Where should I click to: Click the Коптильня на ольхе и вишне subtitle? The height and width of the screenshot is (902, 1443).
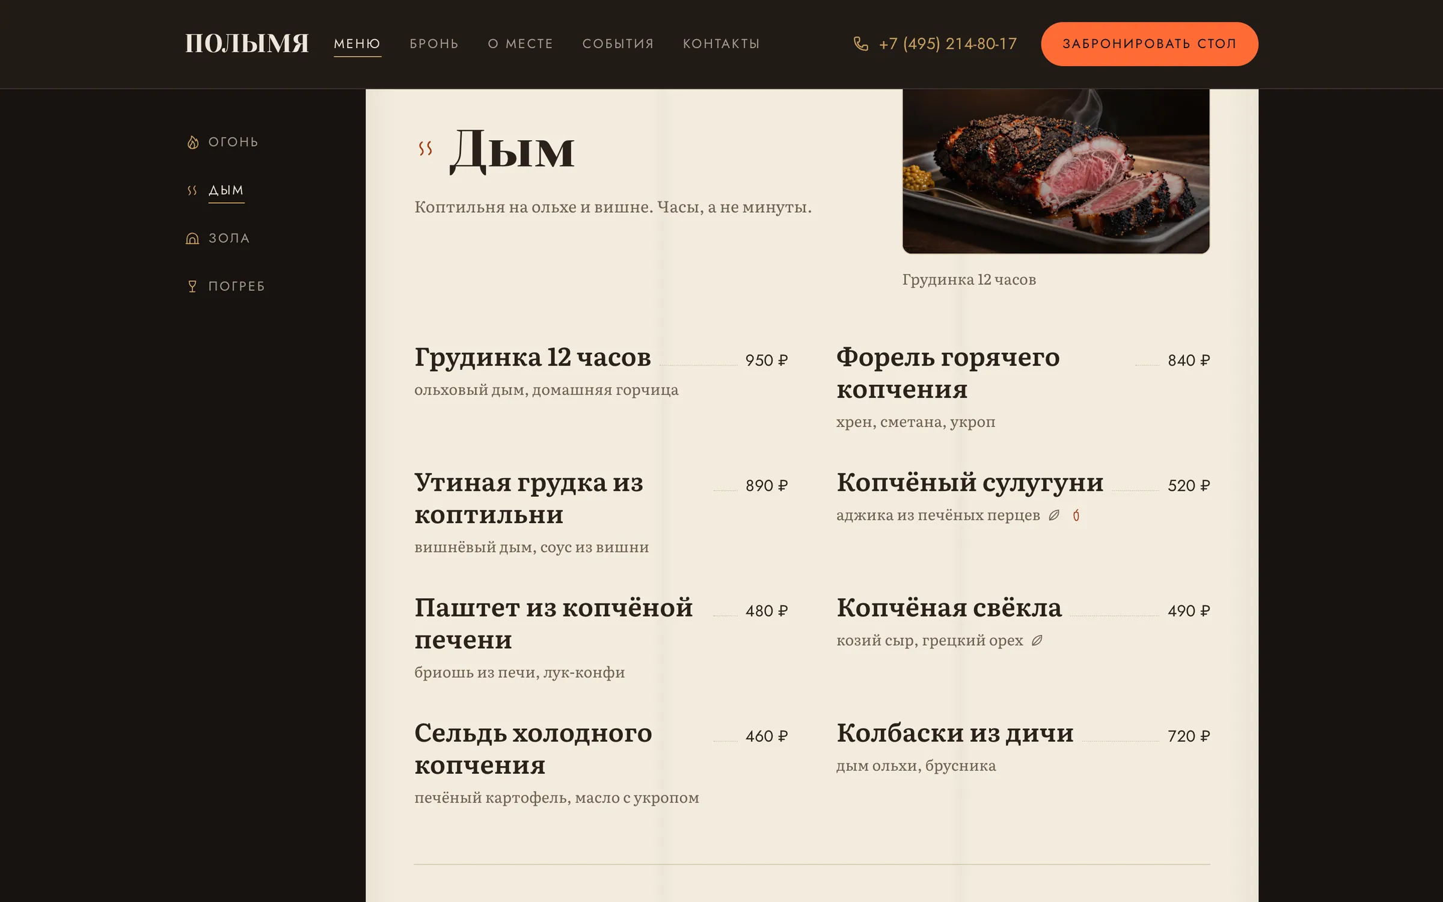613,207
